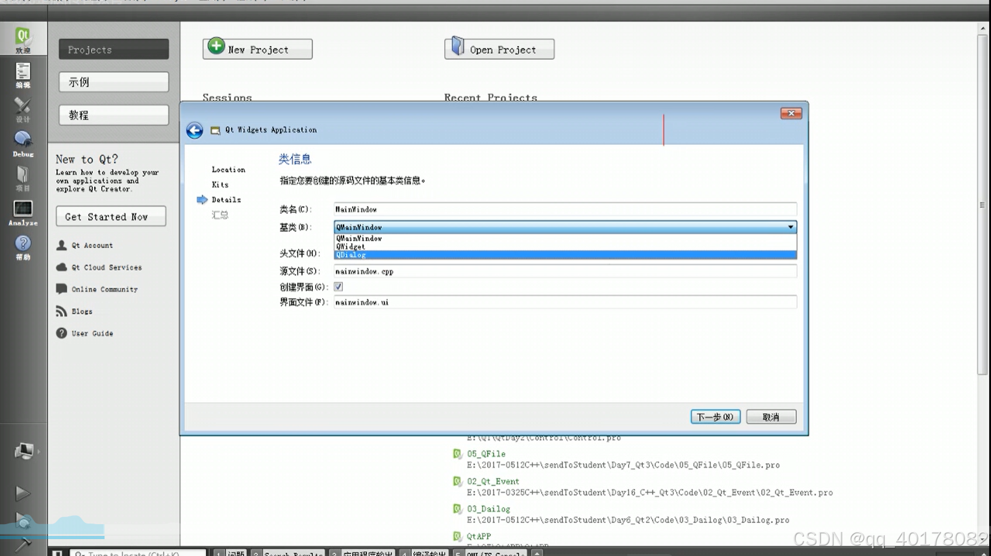The image size is (991, 556).
Task: Click the User Guide question icon
Action: coord(62,333)
